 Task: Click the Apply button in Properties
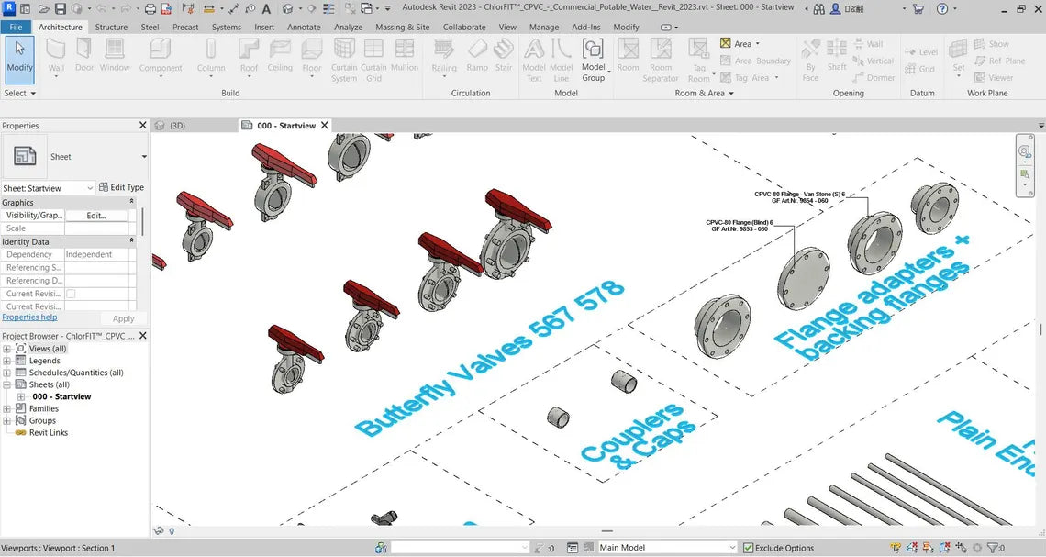123,318
